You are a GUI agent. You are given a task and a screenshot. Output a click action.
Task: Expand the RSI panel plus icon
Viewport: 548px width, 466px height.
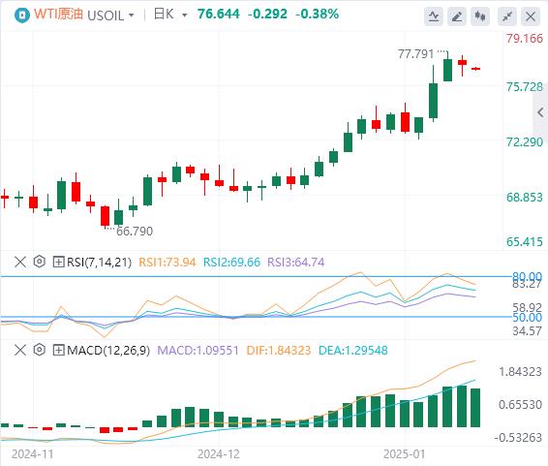tap(58, 262)
